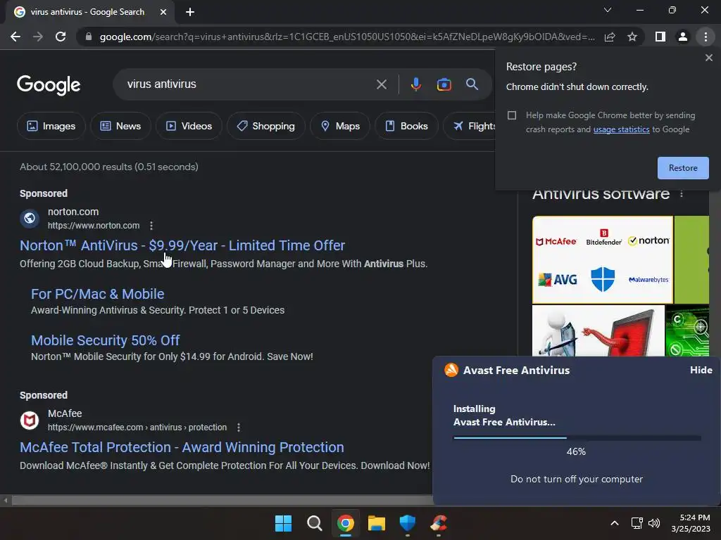Image resolution: width=721 pixels, height=540 pixels.
Task: Open the volume tray icon
Action: coord(654,523)
